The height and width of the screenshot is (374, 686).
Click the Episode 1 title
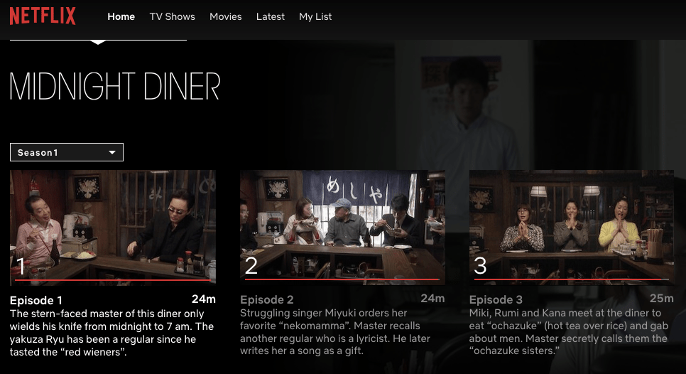[x=36, y=301]
